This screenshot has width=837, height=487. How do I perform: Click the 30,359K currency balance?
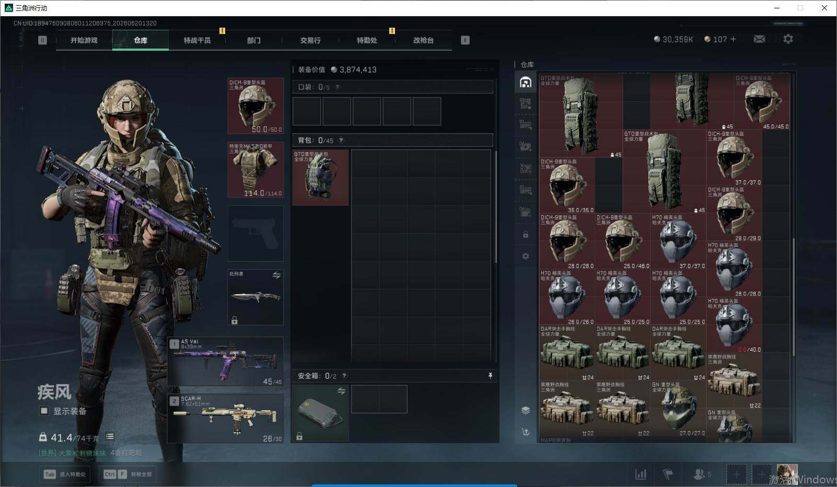coord(673,39)
